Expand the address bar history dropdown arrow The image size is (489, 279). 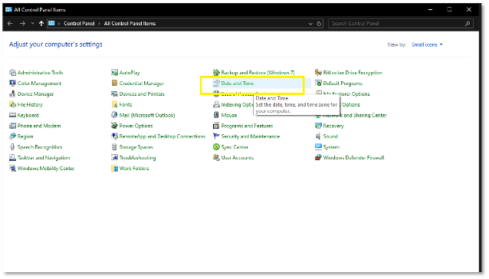[310, 24]
